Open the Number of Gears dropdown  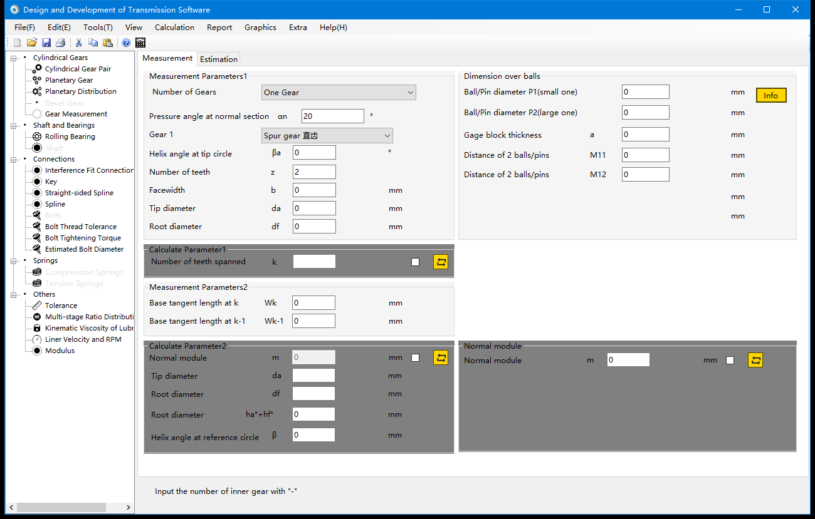[x=339, y=92]
